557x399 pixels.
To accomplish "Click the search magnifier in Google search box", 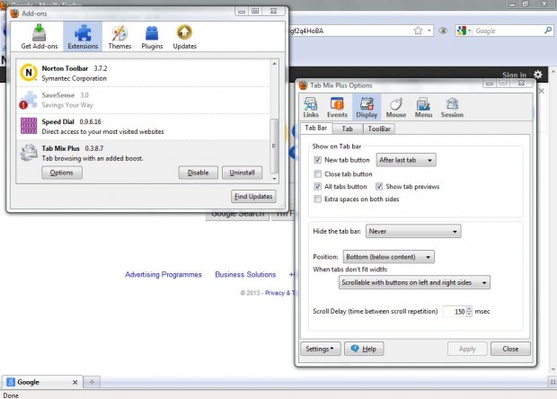I will [x=548, y=31].
